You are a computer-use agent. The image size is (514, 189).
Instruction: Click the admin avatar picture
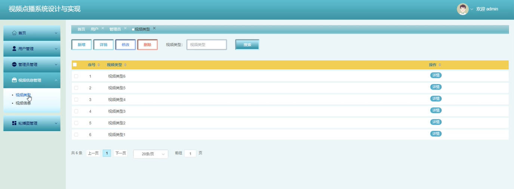pyautogui.click(x=463, y=9)
